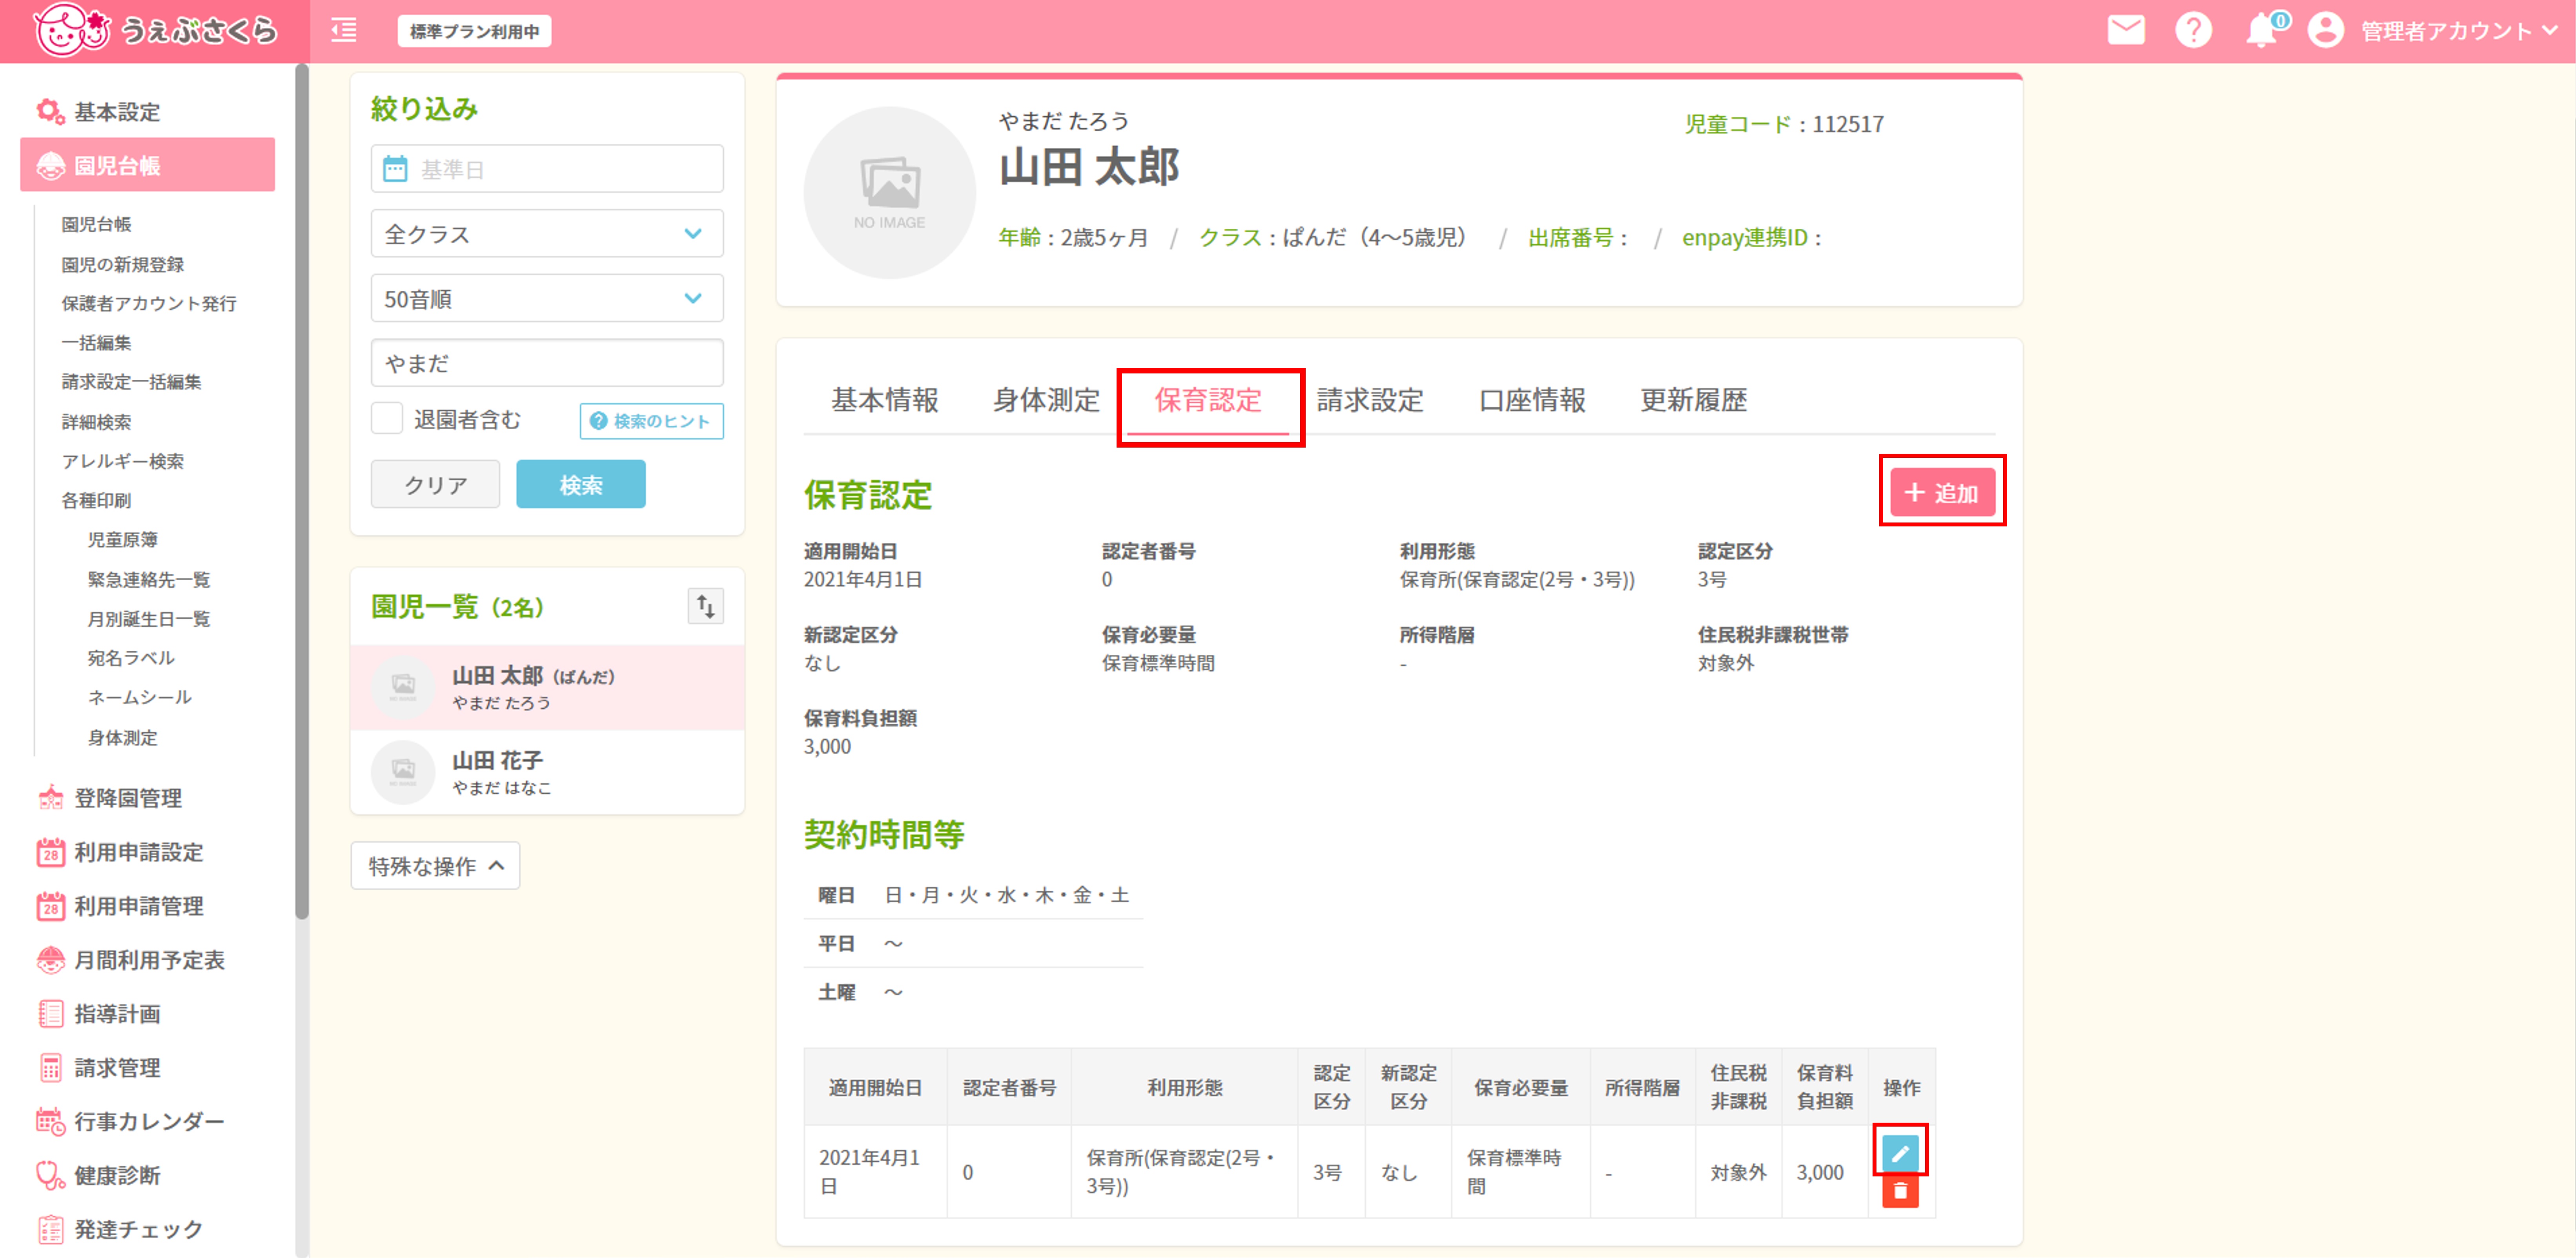Open 利用申請設定 in the sidebar

click(120, 852)
